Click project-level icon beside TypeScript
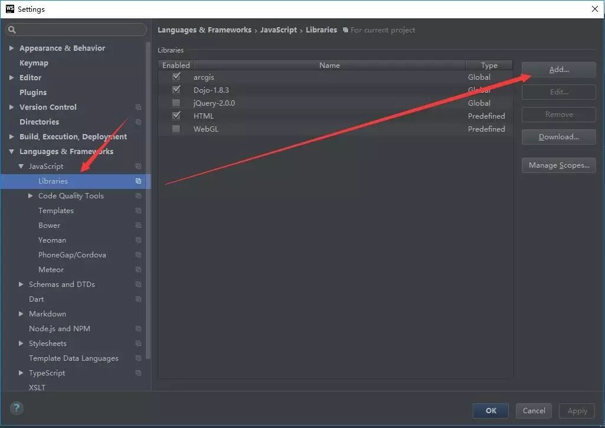 tap(138, 373)
